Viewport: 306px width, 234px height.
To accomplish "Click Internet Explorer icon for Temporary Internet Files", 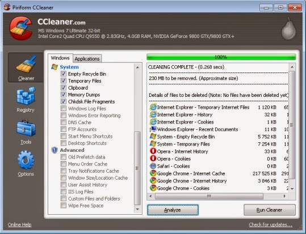I will click(153, 107).
